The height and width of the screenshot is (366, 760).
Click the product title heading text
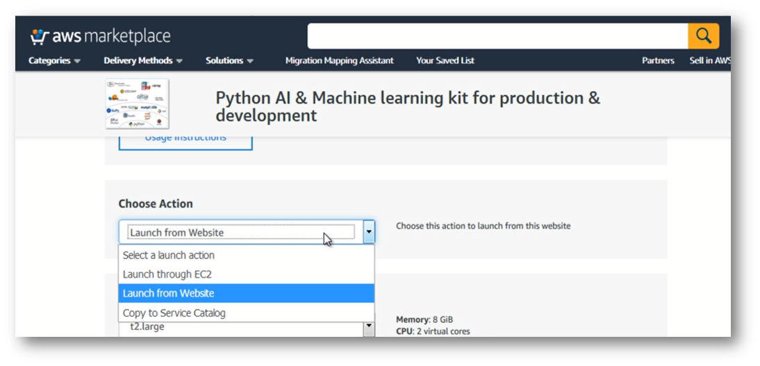click(x=408, y=107)
